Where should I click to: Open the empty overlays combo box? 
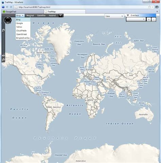[136, 19]
